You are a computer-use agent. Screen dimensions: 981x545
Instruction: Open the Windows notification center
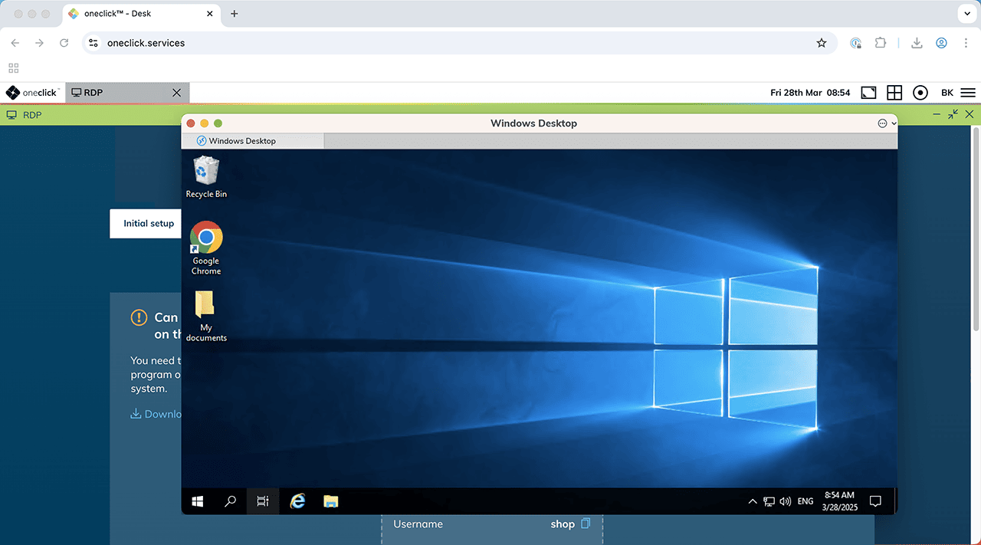point(875,501)
